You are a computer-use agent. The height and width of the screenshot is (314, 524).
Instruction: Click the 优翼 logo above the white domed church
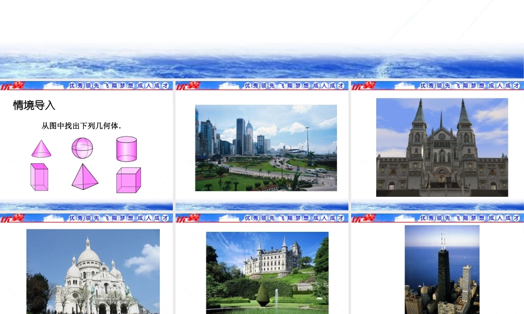(x=12, y=218)
